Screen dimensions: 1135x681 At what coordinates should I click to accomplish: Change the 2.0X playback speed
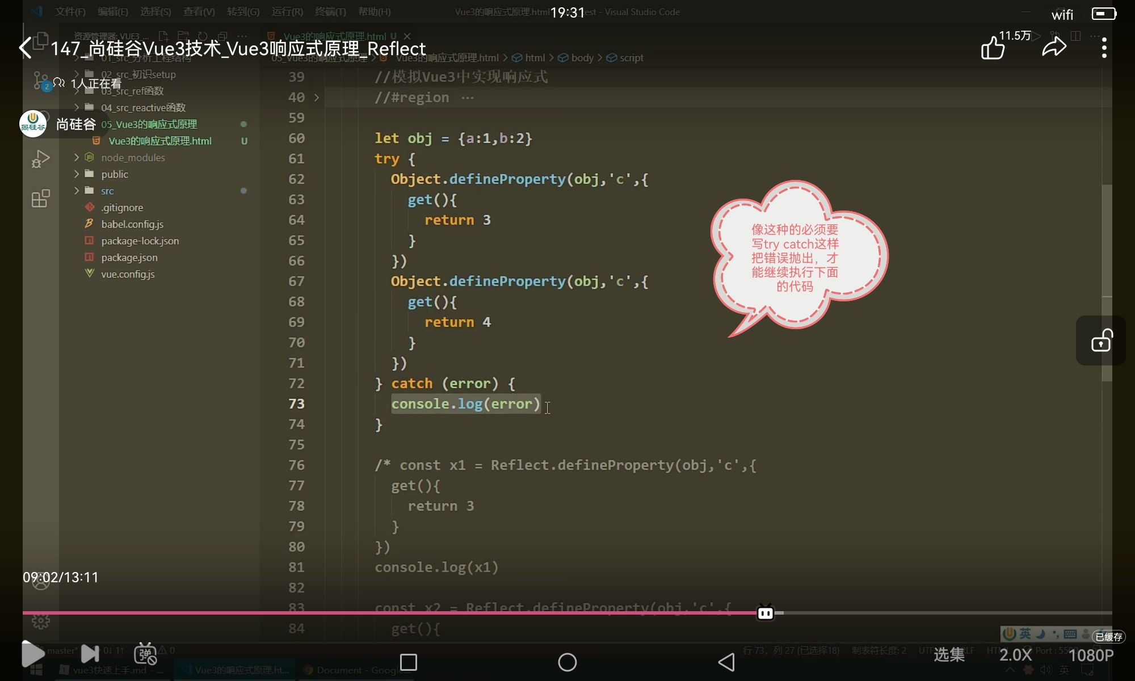[1015, 655]
